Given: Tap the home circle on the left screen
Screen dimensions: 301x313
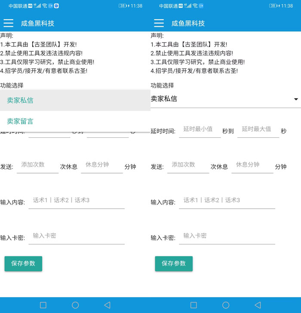Looking at the screenshot, I should point(75,305).
